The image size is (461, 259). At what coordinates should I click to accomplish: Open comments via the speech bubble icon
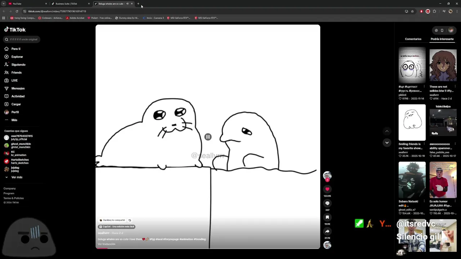[327, 203]
